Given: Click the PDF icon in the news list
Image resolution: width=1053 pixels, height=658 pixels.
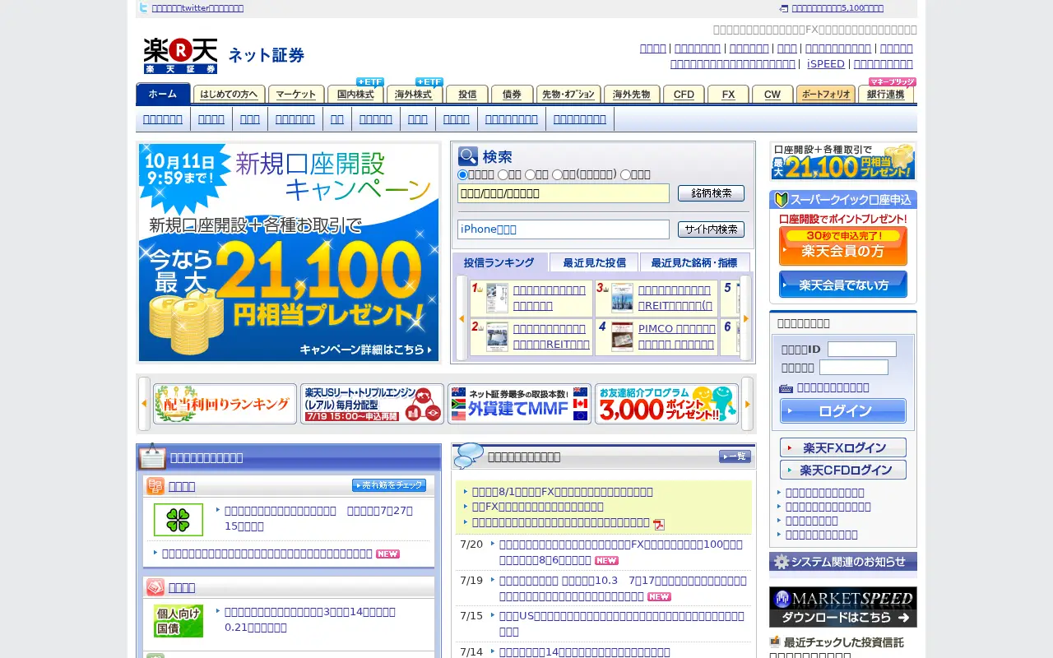Looking at the screenshot, I should 659,524.
